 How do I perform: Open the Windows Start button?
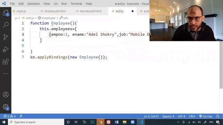(x=4, y=122)
